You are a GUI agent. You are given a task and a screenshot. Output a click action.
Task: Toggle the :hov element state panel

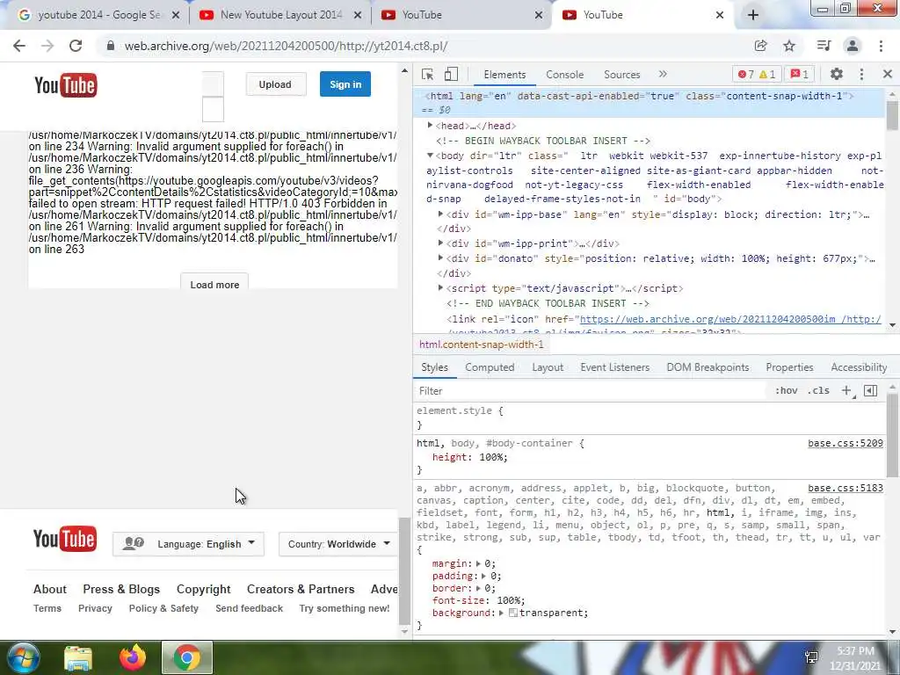(787, 391)
